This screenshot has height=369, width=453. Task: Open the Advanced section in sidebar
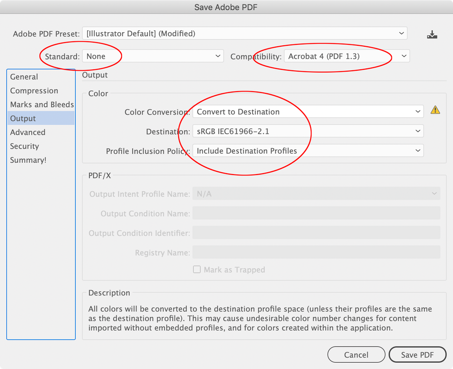click(41, 132)
